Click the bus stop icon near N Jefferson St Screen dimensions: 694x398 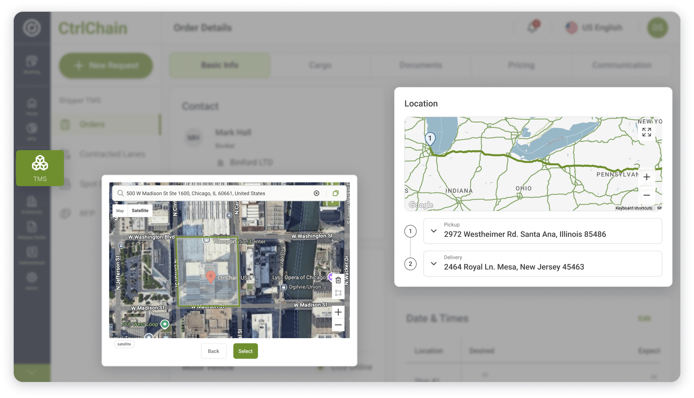tap(121, 246)
